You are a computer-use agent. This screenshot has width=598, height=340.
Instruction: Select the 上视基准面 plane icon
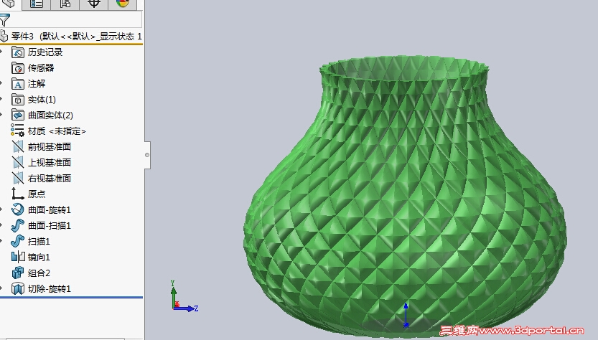point(18,162)
